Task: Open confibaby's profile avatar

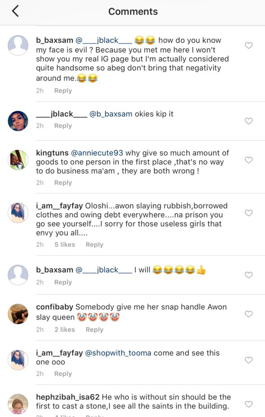Action: (18, 314)
